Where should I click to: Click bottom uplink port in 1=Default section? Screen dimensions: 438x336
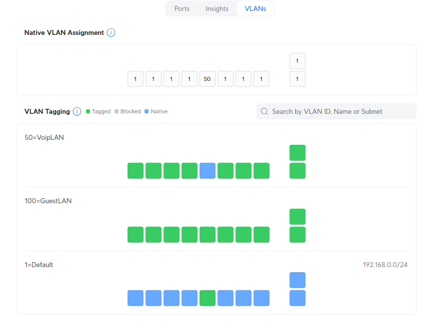click(297, 298)
